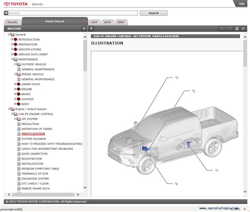Click tree panel scroll-right arrow
Screen dimensions: 250x212
(x=78, y=195)
